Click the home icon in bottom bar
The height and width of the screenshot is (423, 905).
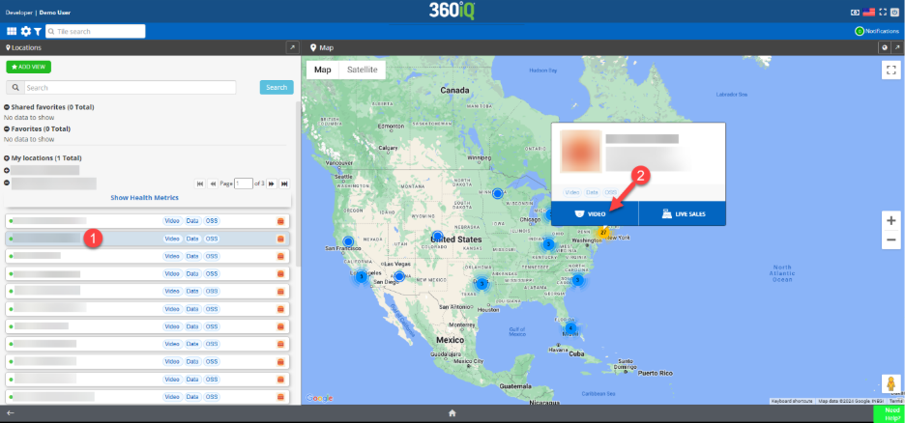click(452, 413)
